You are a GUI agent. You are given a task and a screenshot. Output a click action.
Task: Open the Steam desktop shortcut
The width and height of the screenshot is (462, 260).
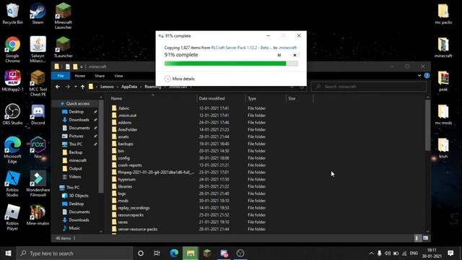[38, 14]
